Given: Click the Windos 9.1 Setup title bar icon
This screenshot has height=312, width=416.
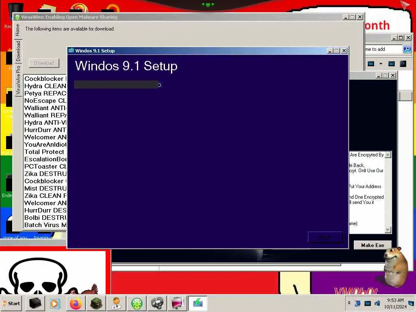Looking at the screenshot, I should tap(71, 50).
